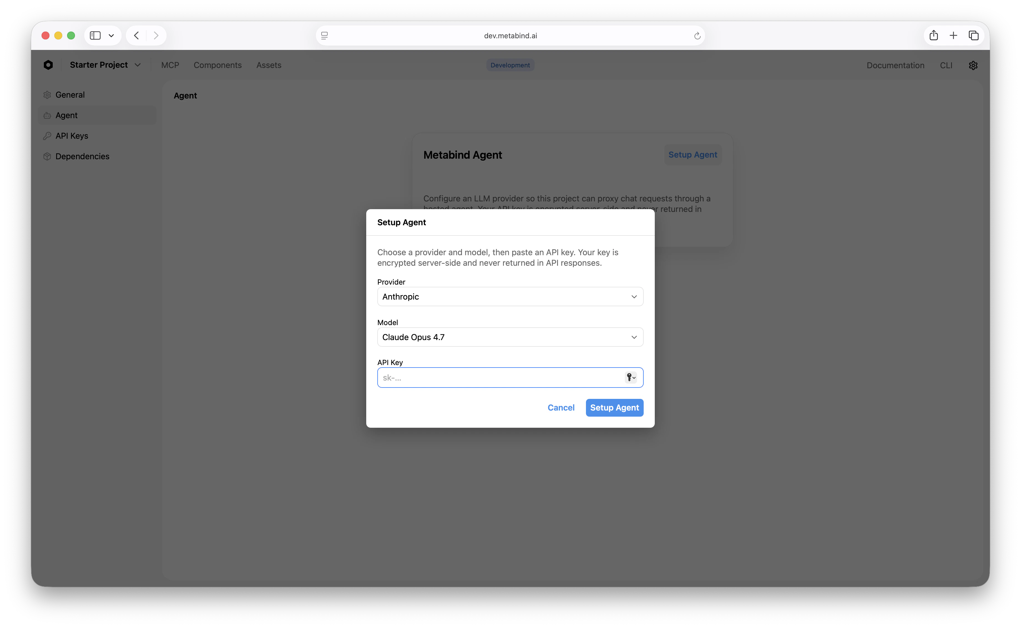This screenshot has width=1021, height=628.
Task: Click the API Key field label
Action: click(x=390, y=362)
